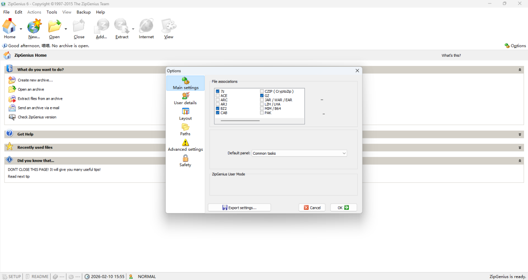528x280 pixels.
Task: Enable the ACE file association checkbox
Action: click(x=218, y=96)
